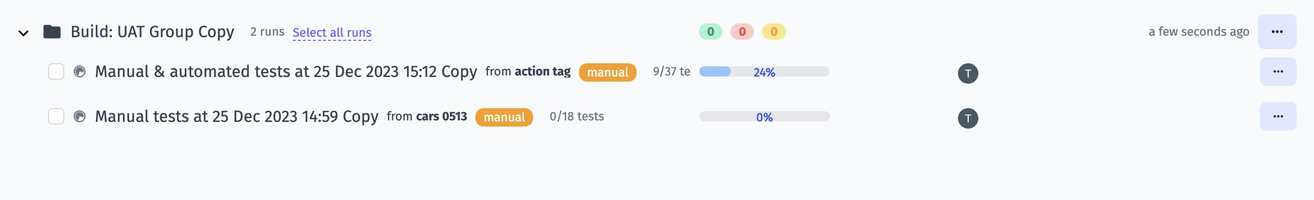The image size is (1314, 200).
Task: Open Manual & automated tests at 15:12 Copy
Action: click(286, 71)
